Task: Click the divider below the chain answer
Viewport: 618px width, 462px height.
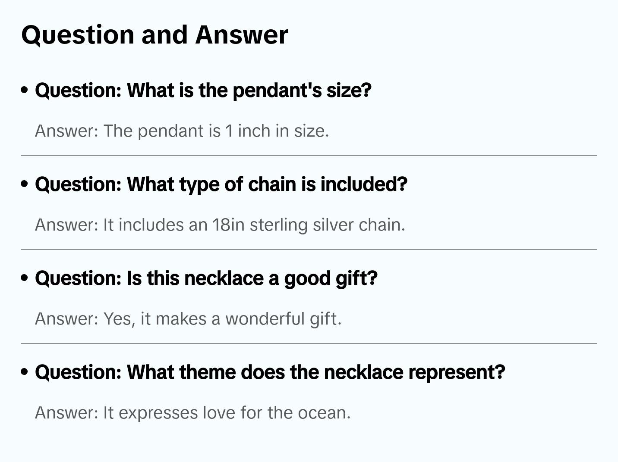Action: point(309,250)
